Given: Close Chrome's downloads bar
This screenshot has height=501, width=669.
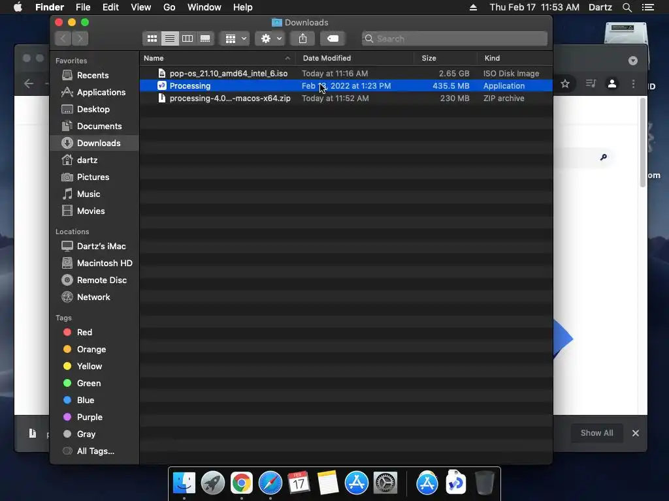Looking at the screenshot, I should coord(635,433).
